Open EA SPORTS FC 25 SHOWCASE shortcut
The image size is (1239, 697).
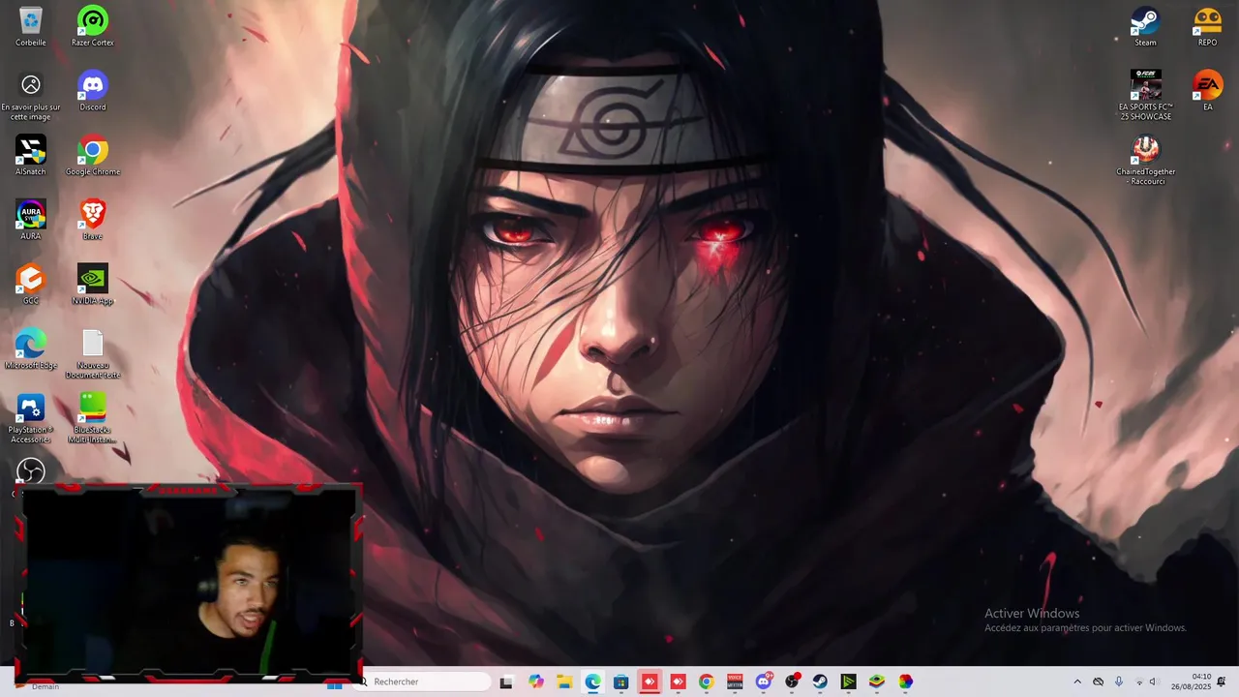pos(1146,95)
